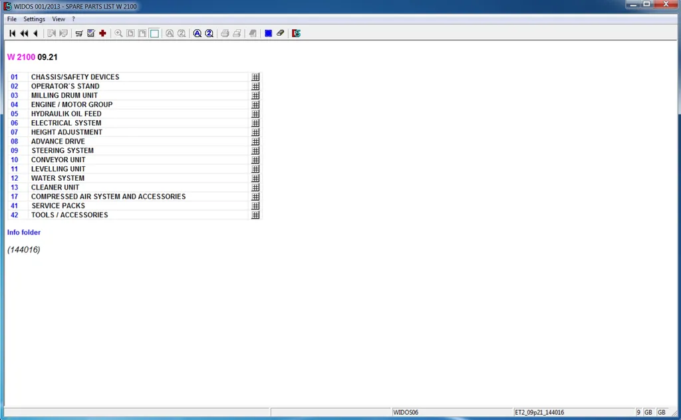
Task: Select the WATER SYSTEM row text
Action: (58, 178)
